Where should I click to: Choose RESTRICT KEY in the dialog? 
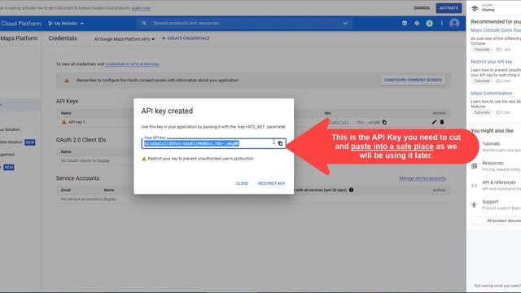(271, 183)
